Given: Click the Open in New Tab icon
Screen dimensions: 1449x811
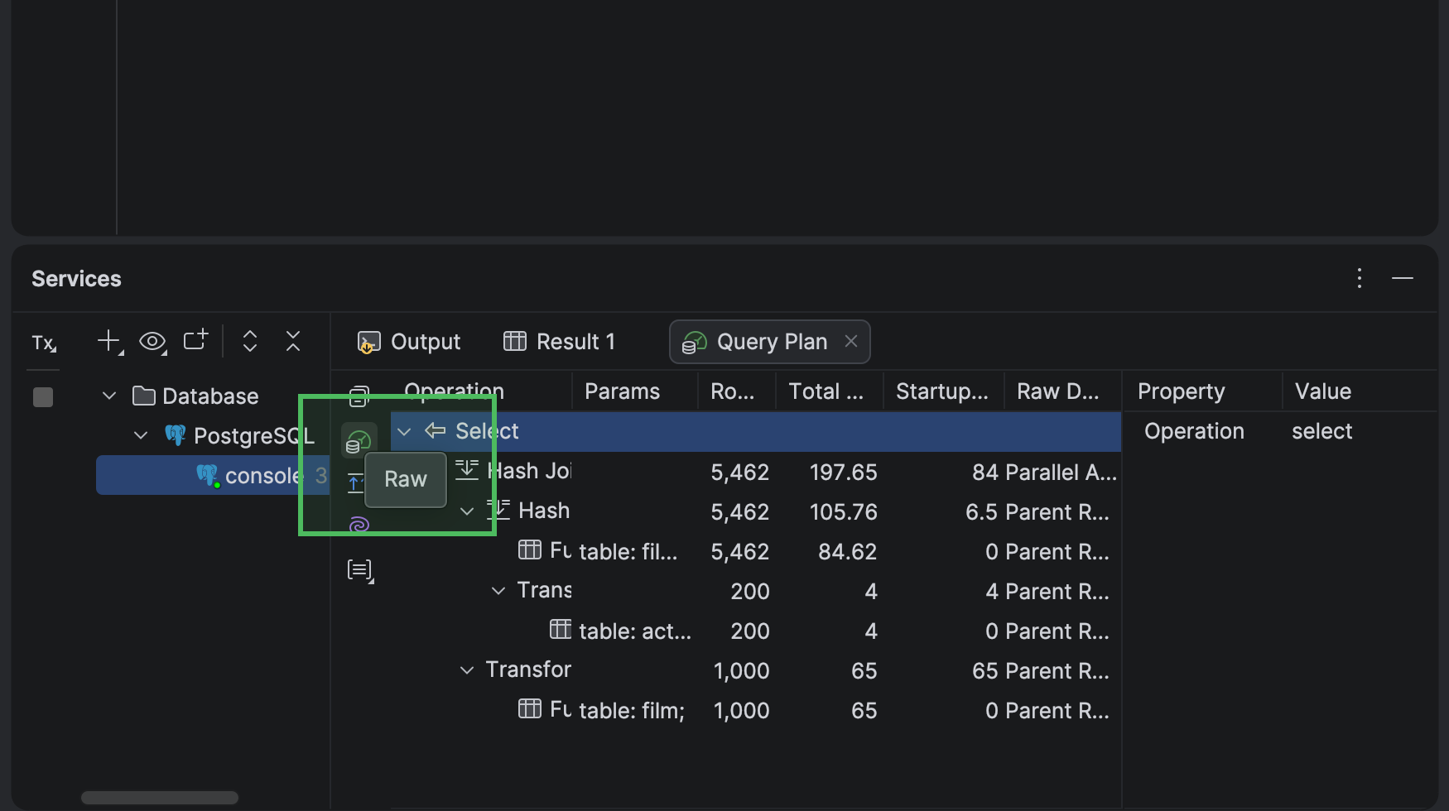Looking at the screenshot, I should [196, 340].
